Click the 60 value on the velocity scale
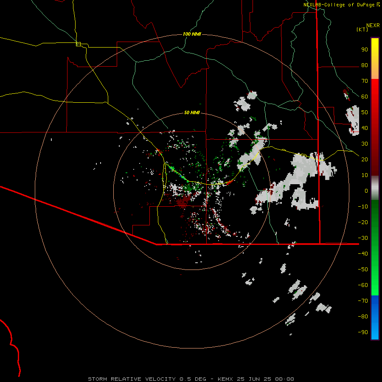 (365, 96)
